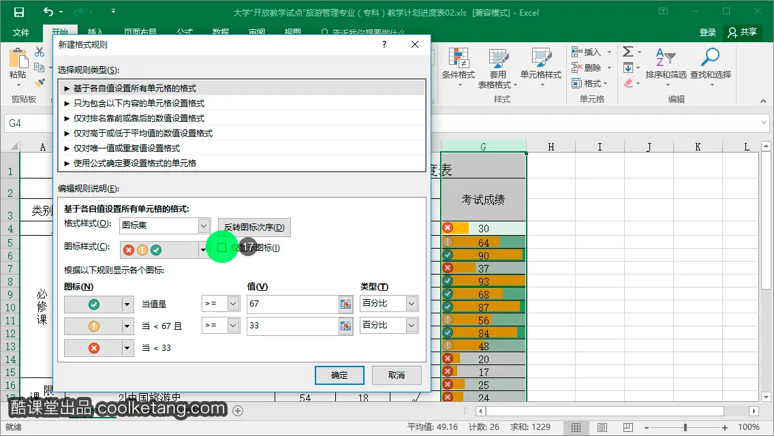Viewport: 774px width, 436px height.
Task: Open 查找和选择 magnifier icon
Action: pos(711,57)
